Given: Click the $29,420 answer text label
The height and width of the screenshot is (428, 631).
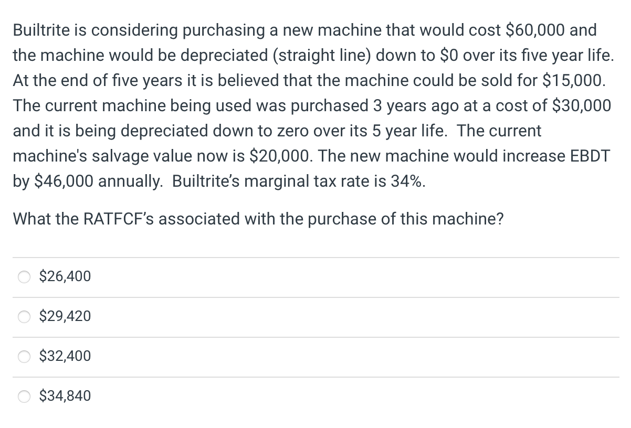Looking at the screenshot, I should 64,316.
